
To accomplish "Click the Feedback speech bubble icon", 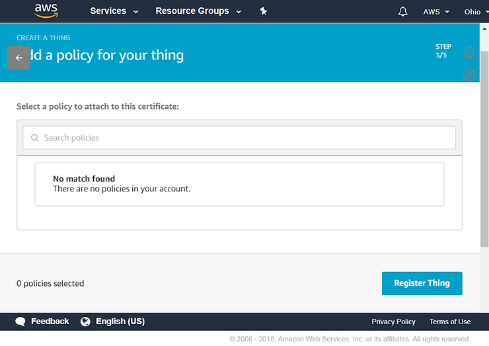I will click(20, 322).
